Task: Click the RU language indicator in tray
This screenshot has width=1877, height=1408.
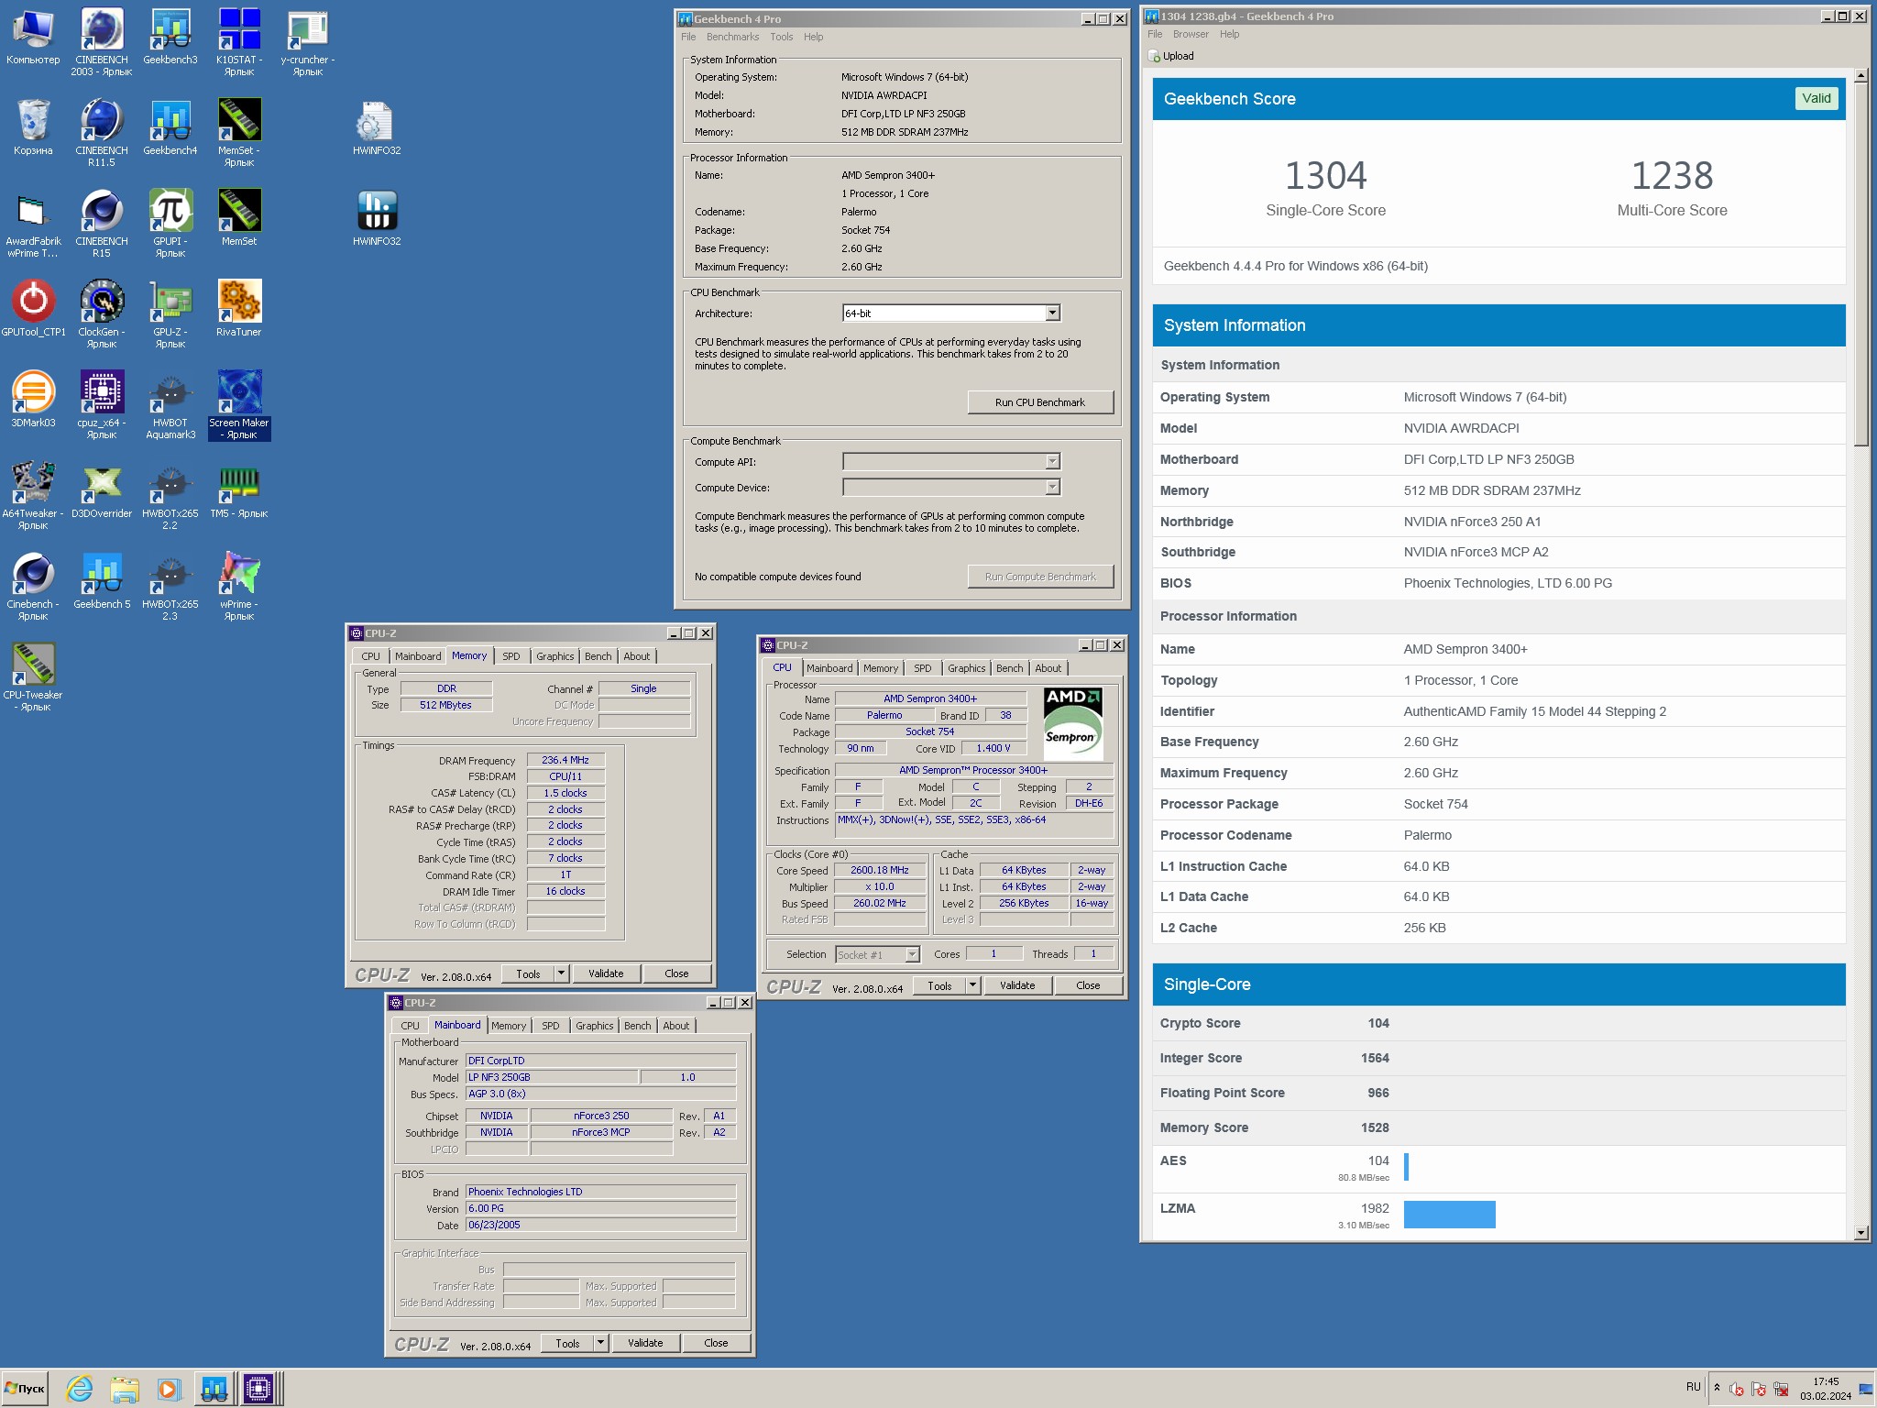Action: click(1694, 1387)
